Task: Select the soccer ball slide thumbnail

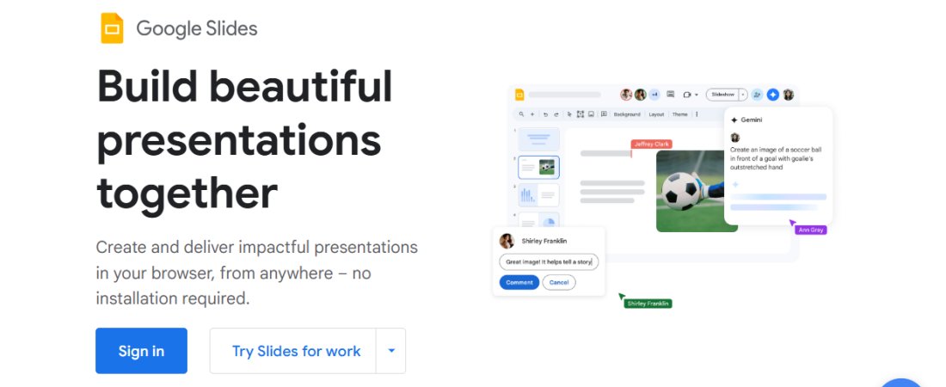Action: coord(538,167)
